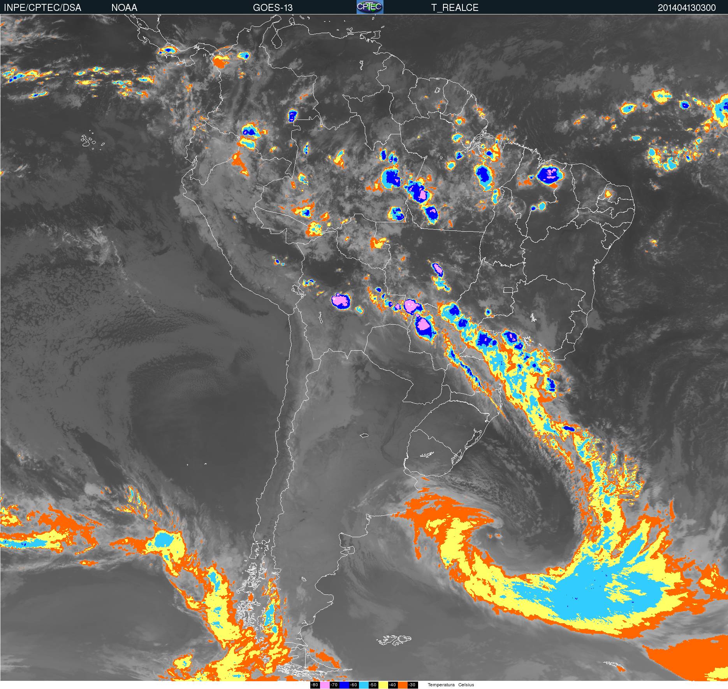
Task: Click the CPTEC logo in header
Action: 370,7
